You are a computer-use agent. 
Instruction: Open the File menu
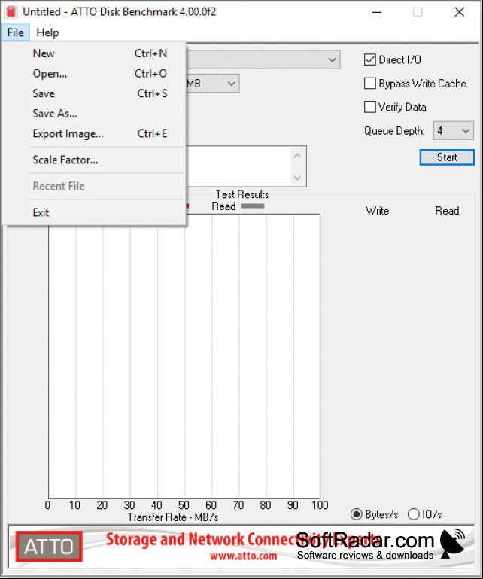[16, 32]
